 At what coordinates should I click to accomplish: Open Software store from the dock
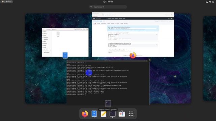122,114
